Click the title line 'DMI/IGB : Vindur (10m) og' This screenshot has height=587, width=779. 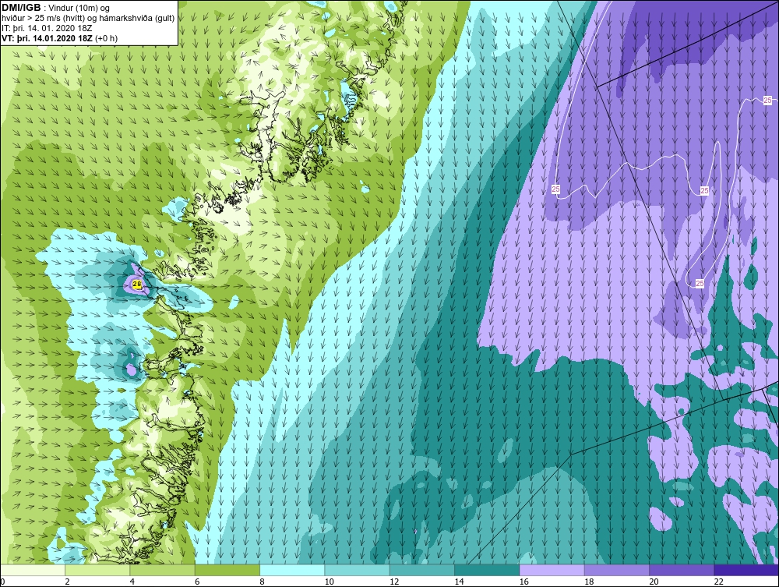56,8
